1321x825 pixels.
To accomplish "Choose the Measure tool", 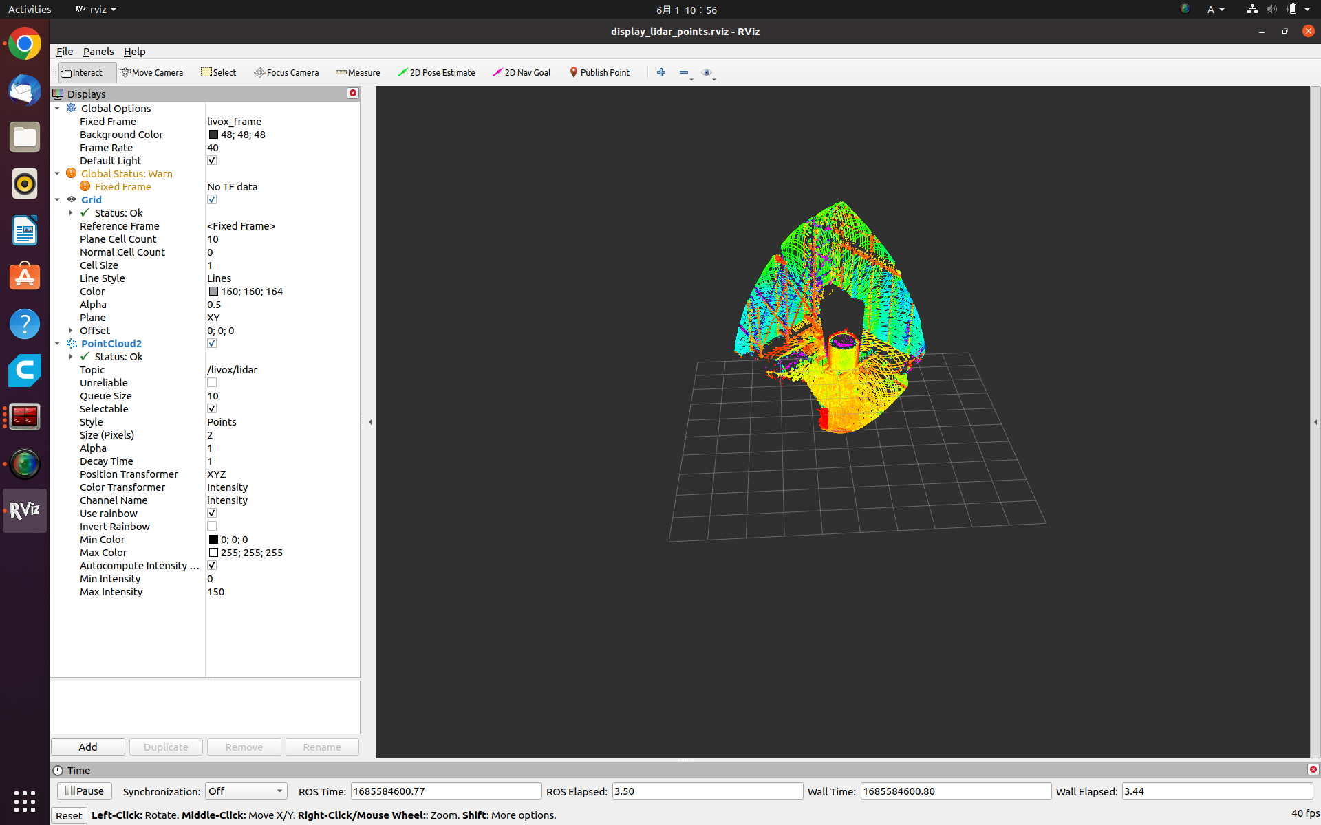I will pos(358,72).
